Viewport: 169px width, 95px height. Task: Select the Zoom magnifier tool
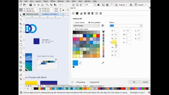coord(21,28)
